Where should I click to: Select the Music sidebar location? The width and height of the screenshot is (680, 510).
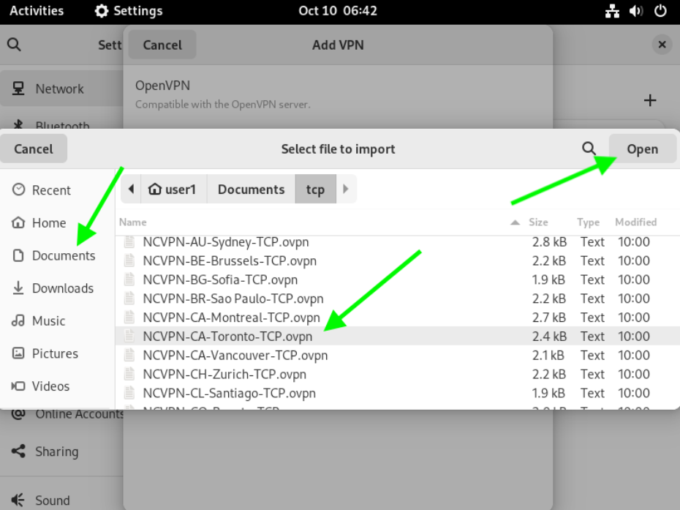pos(48,320)
